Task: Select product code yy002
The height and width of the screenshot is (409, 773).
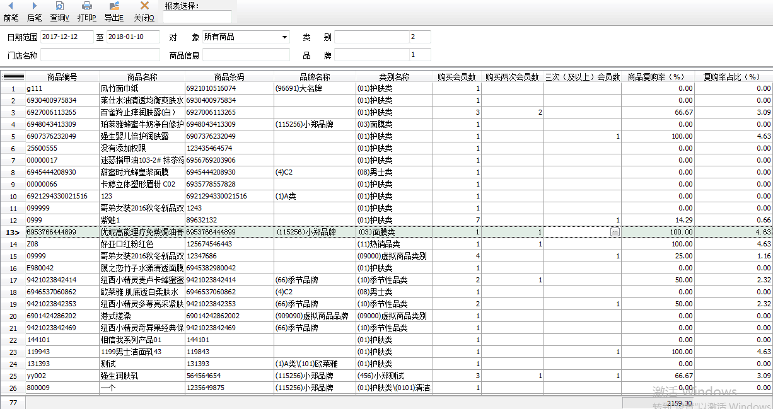Action: point(62,376)
